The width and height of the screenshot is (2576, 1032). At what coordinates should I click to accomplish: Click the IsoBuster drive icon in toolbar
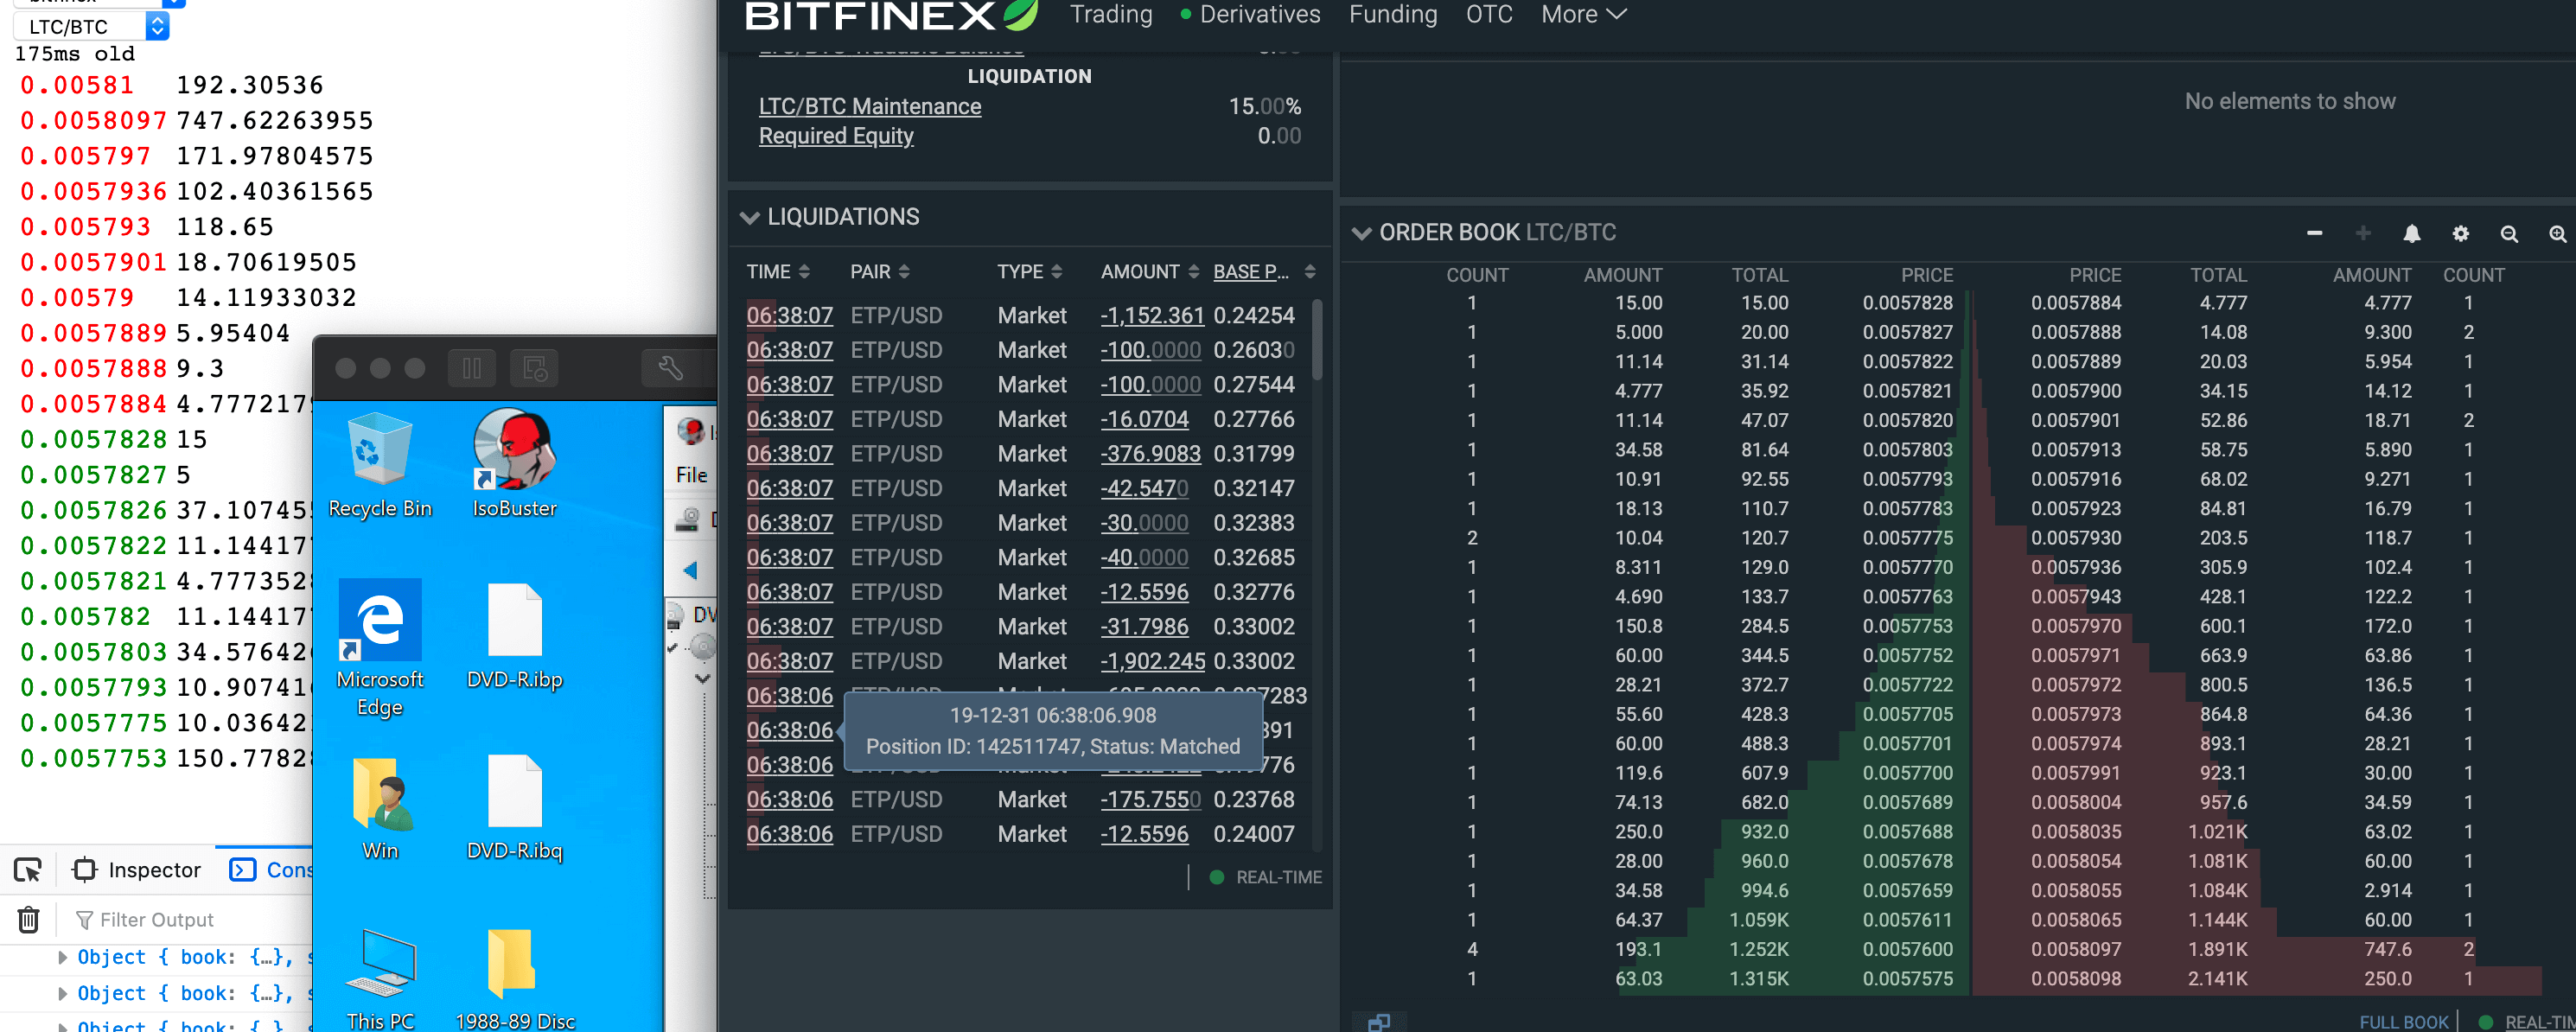click(688, 519)
